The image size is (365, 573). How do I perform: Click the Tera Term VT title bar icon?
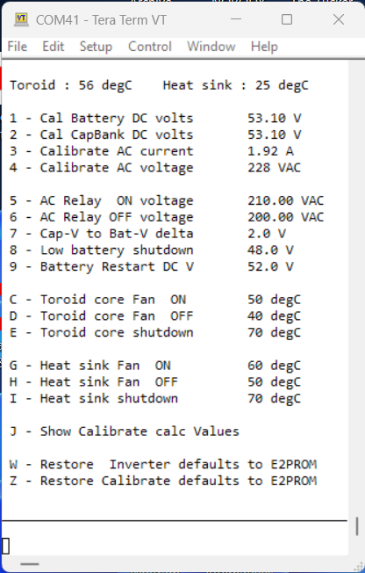click(x=21, y=19)
